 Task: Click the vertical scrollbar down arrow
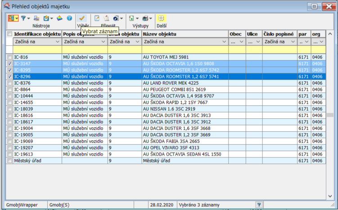(330, 196)
